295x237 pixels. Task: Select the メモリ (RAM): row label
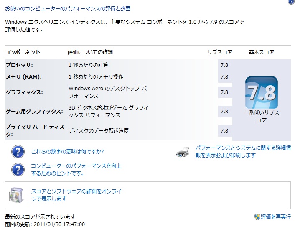pos(24,77)
